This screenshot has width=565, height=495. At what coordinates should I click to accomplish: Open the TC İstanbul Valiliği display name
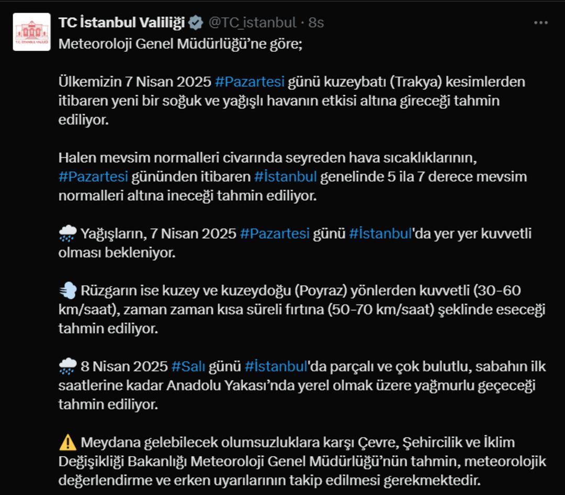(x=121, y=23)
